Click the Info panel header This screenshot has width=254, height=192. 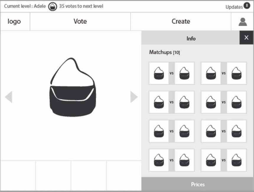[191, 38]
